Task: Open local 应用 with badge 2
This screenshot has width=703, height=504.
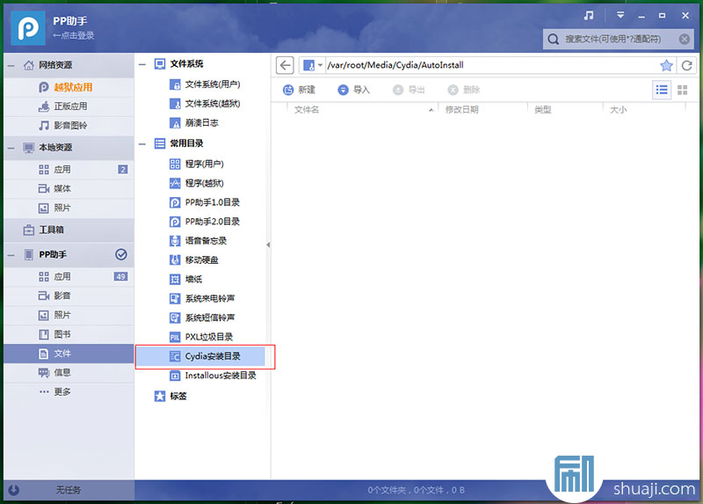Action: [x=69, y=170]
